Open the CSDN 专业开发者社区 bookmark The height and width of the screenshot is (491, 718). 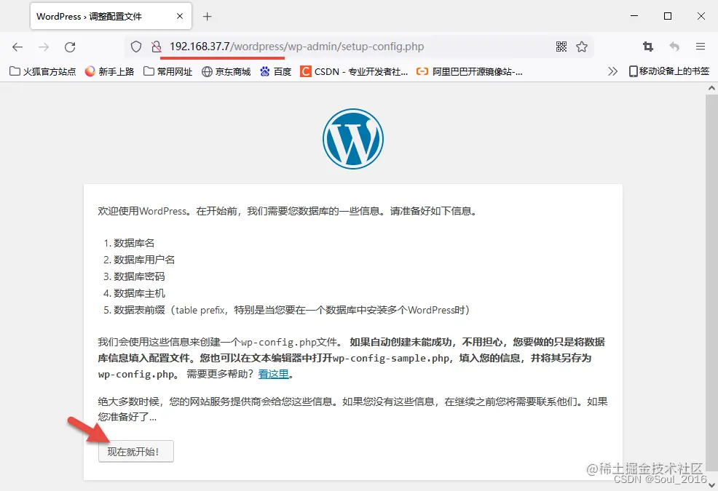(354, 71)
